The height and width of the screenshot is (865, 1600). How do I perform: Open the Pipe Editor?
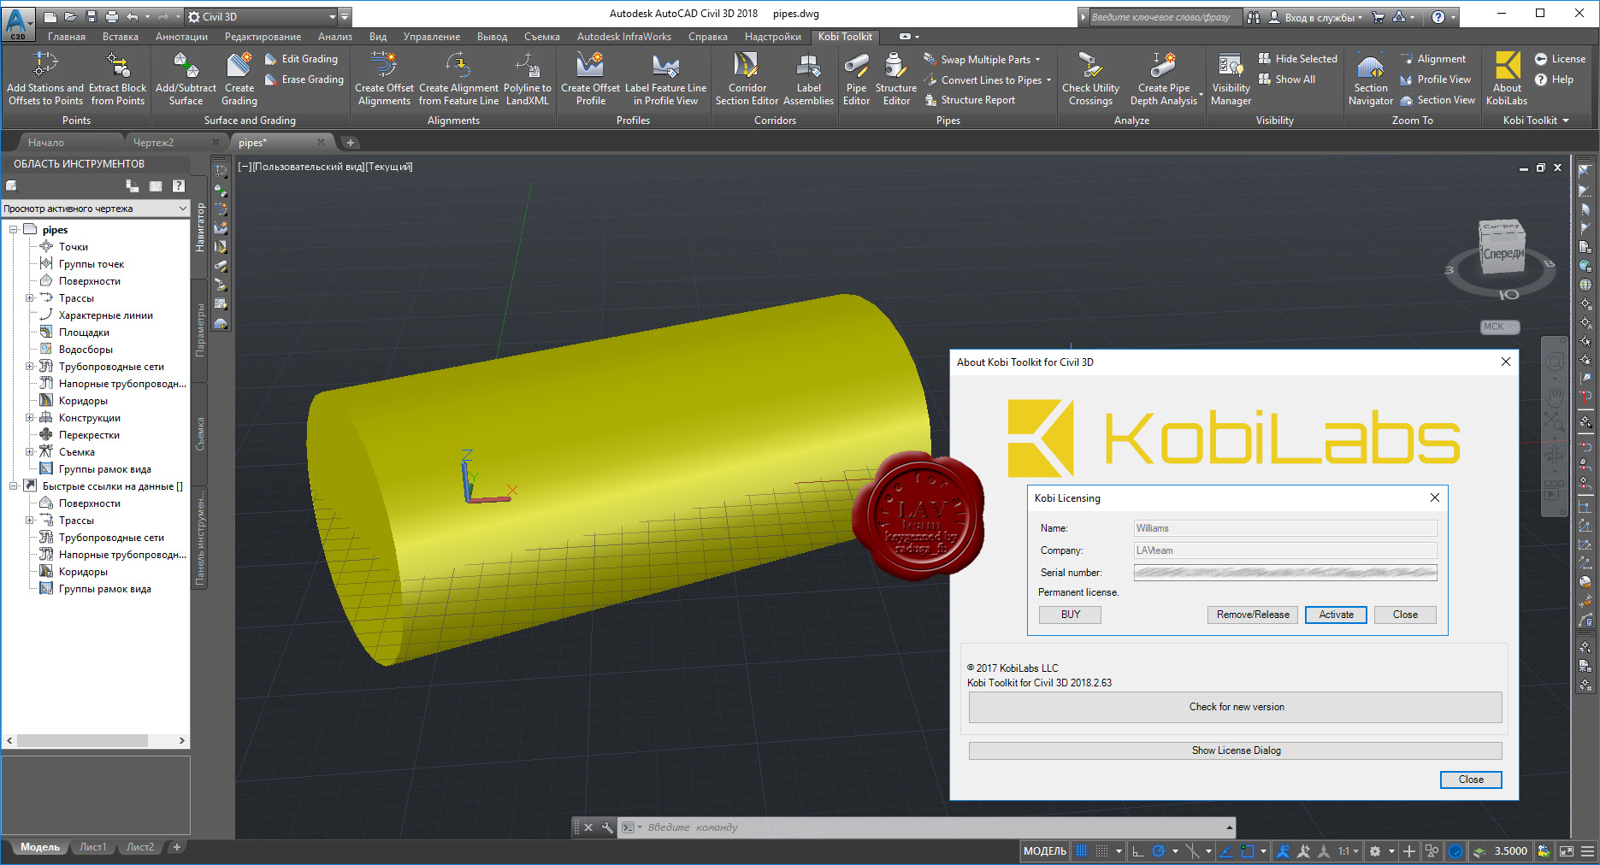coord(856,78)
